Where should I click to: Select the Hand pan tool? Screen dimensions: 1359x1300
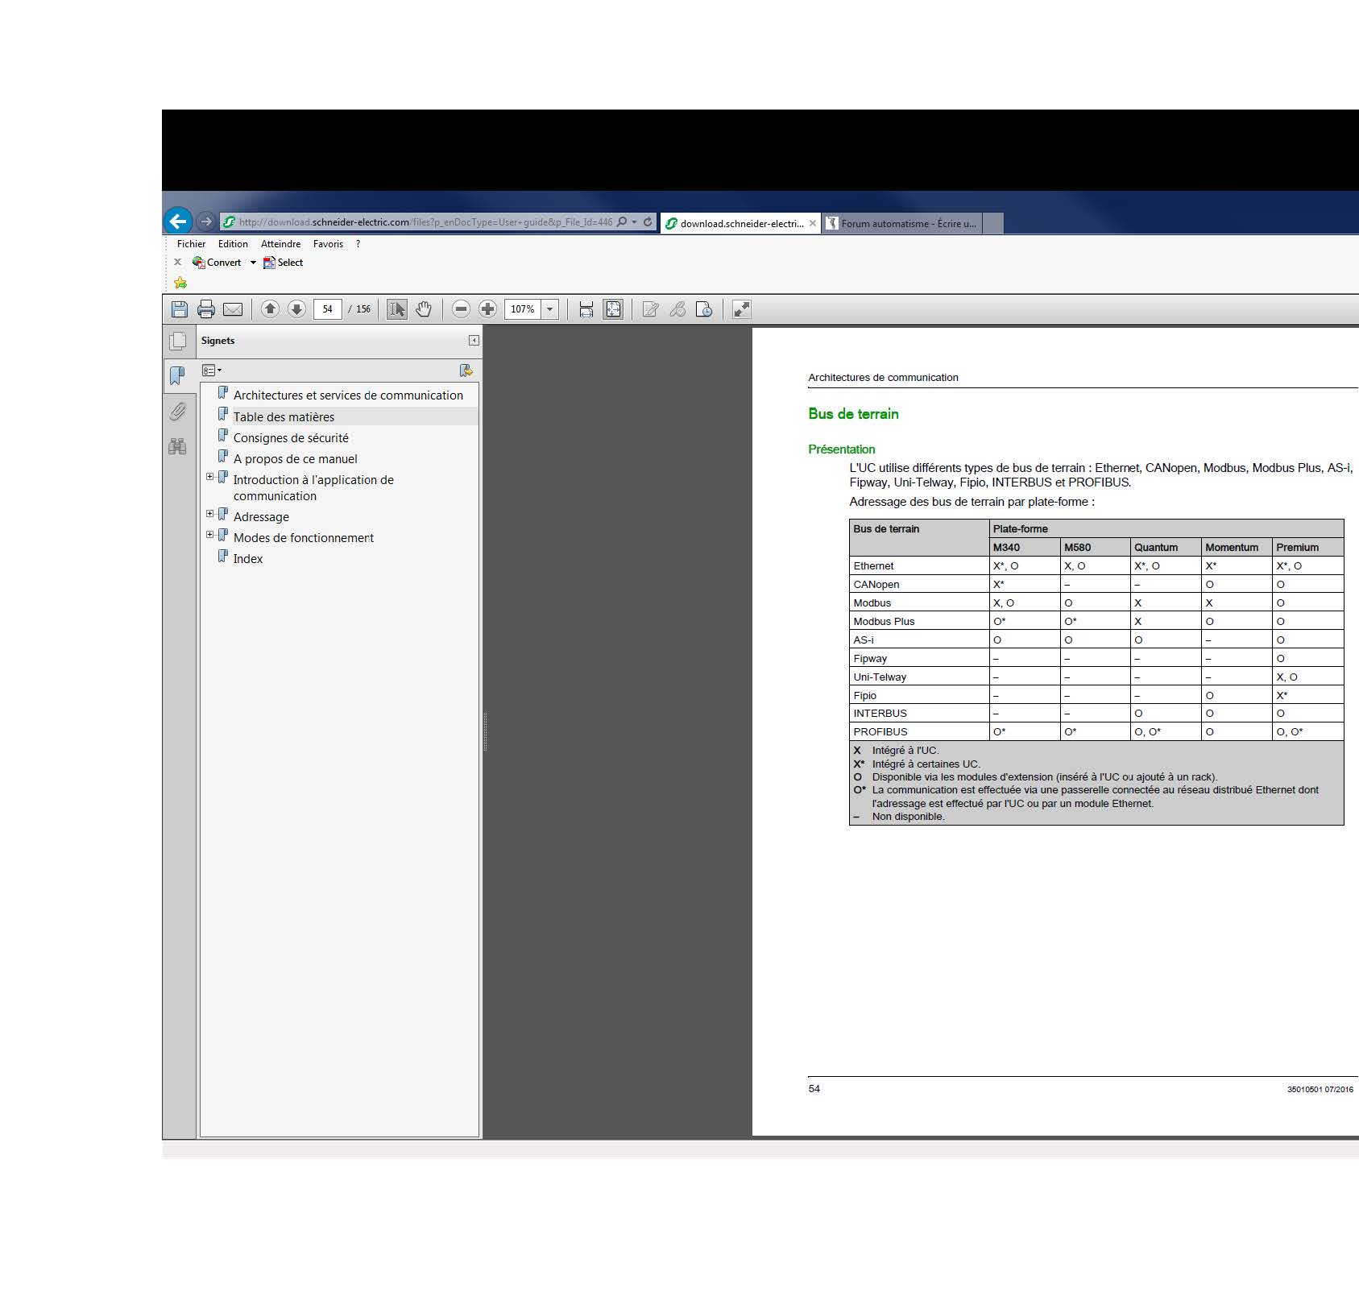(424, 309)
